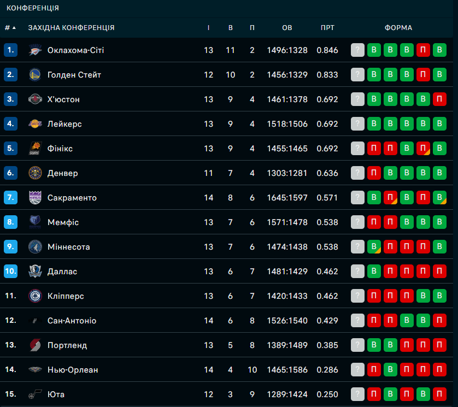Open the Конференція tab
The height and width of the screenshot is (407, 458).
pos(33,8)
